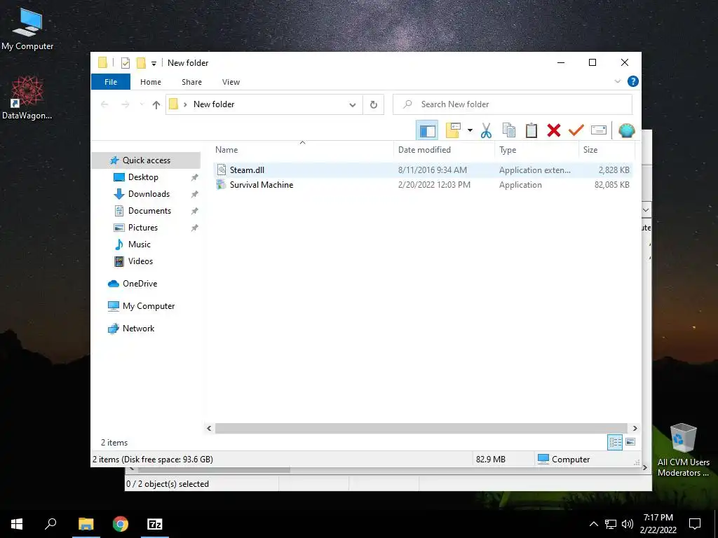Viewport: 718px width, 538px height.
Task: Switch to the View ribbon tab
Action: pyautogui.click(x=231, y=82)
